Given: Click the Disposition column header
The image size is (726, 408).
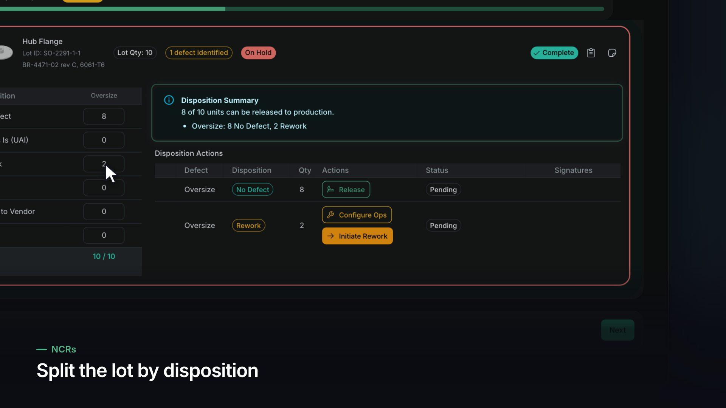Looking at the screenshot, I should point(251,170).
